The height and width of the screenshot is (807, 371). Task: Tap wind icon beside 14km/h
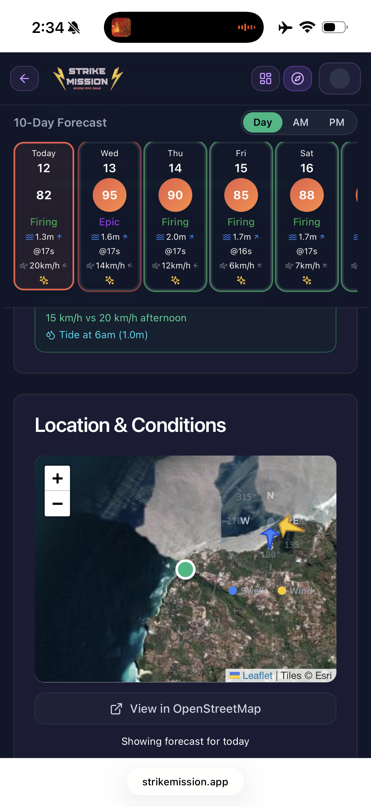90,266
